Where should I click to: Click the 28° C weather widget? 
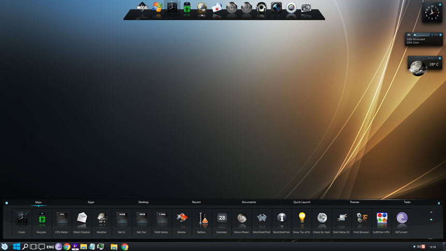tap(425, 65)
